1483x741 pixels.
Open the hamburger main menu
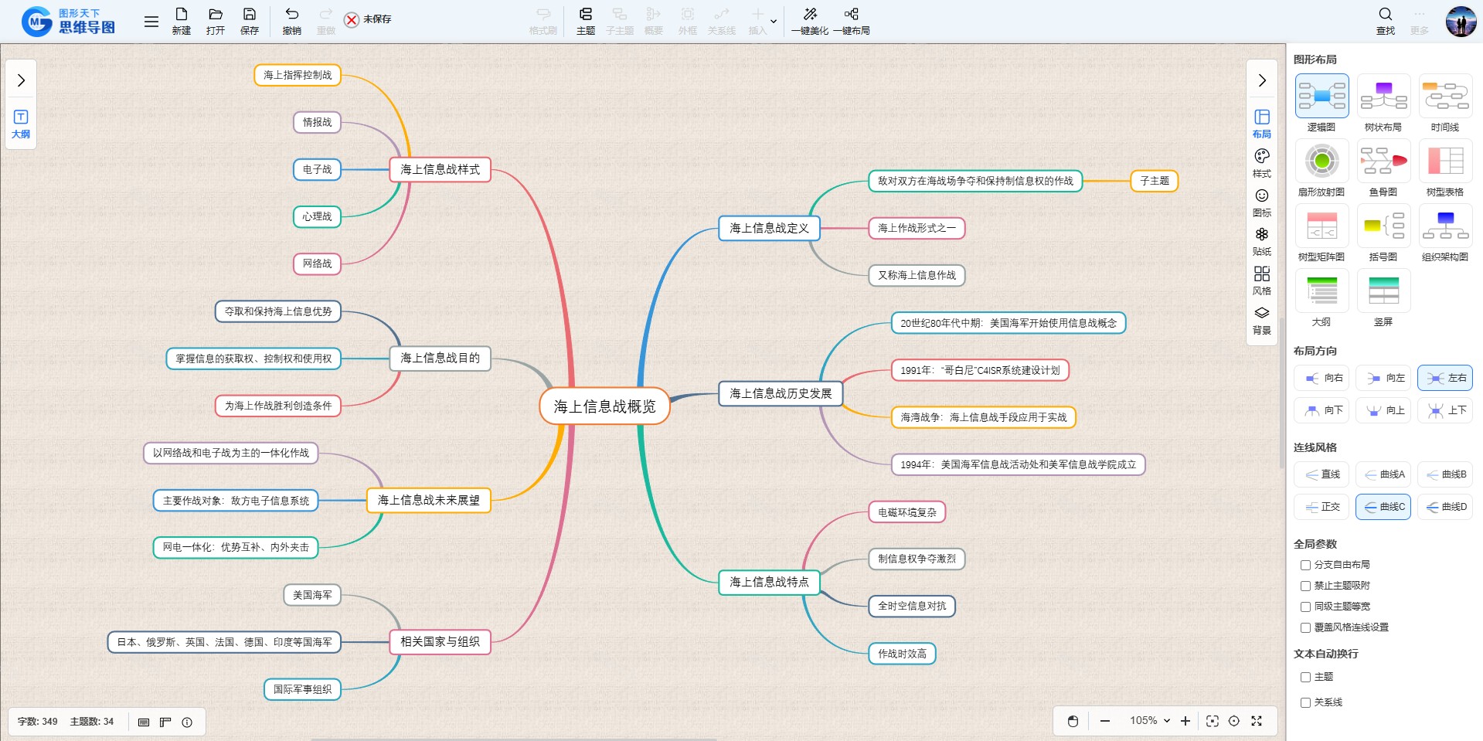151,22
